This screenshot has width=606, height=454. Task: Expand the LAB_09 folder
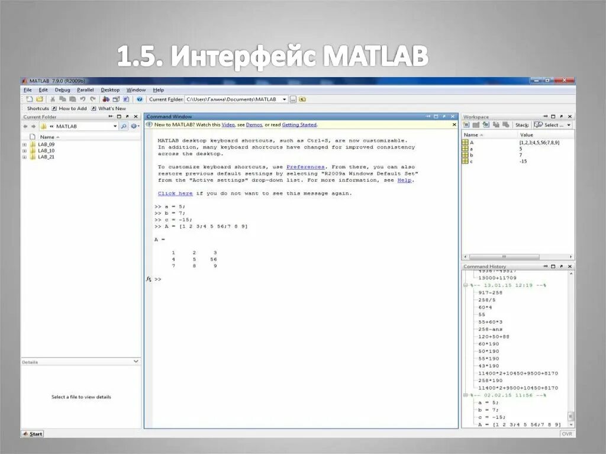[25, 144]
